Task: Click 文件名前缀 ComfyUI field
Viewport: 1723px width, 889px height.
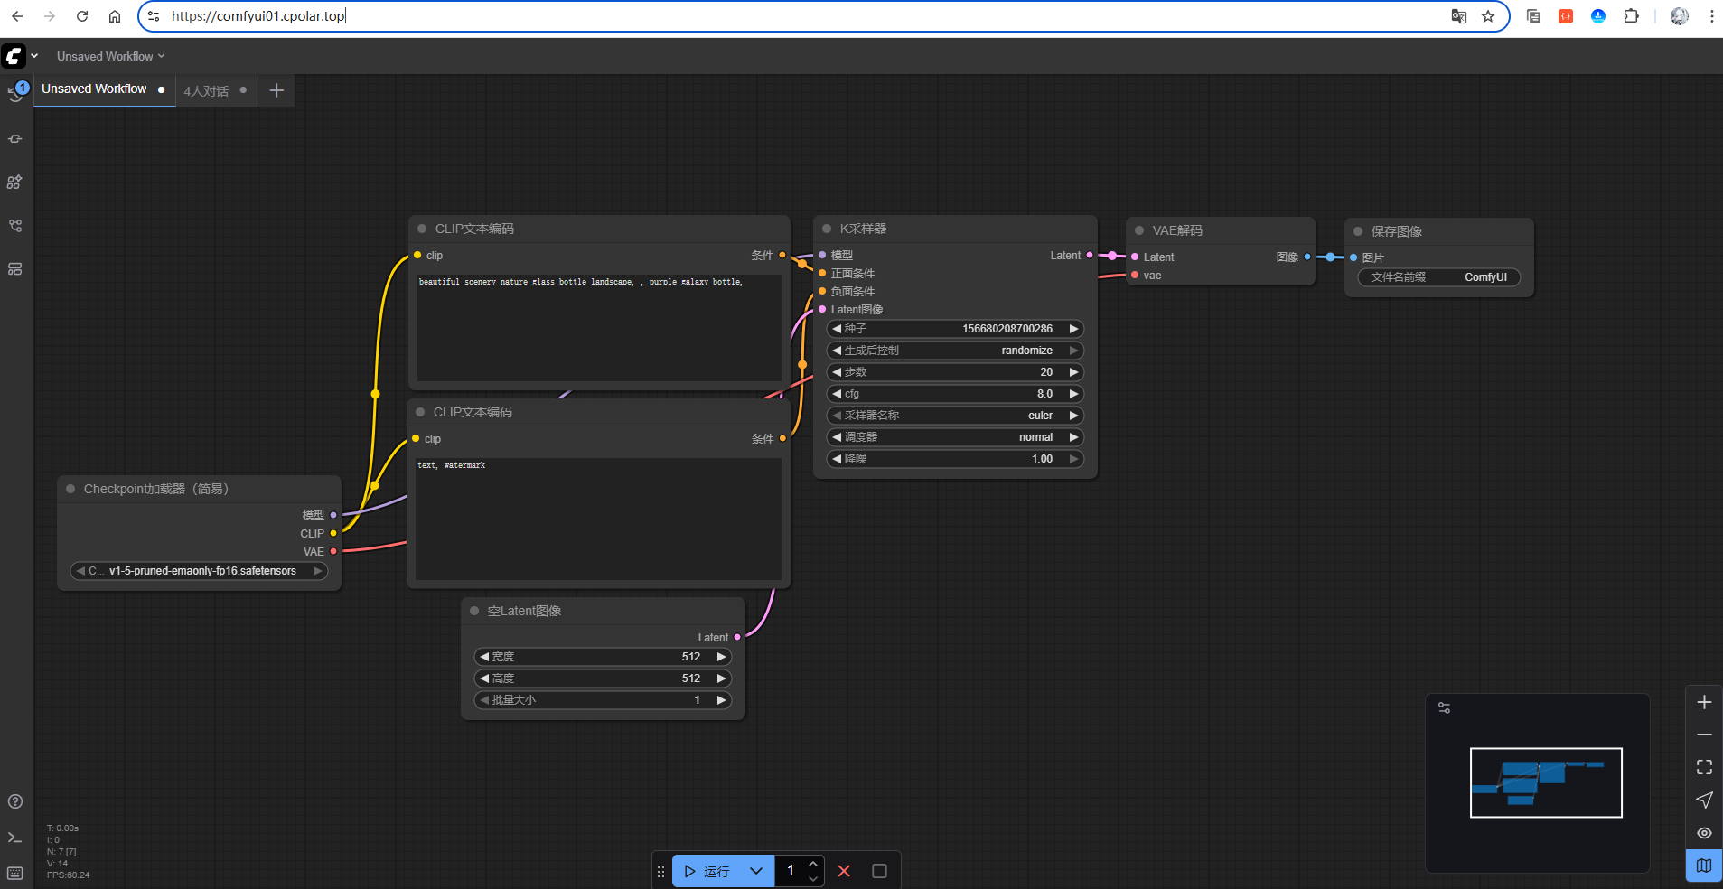Action: [x=1439, y=277]
